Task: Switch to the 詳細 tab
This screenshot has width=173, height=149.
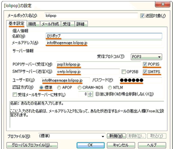Action: [80, 24]
